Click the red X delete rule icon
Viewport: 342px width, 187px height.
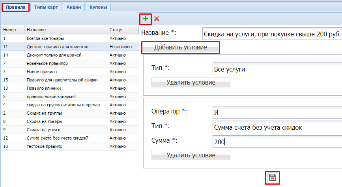[x=157, y=19]
